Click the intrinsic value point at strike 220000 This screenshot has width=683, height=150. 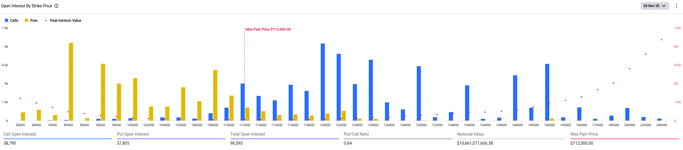coord(646,54)
